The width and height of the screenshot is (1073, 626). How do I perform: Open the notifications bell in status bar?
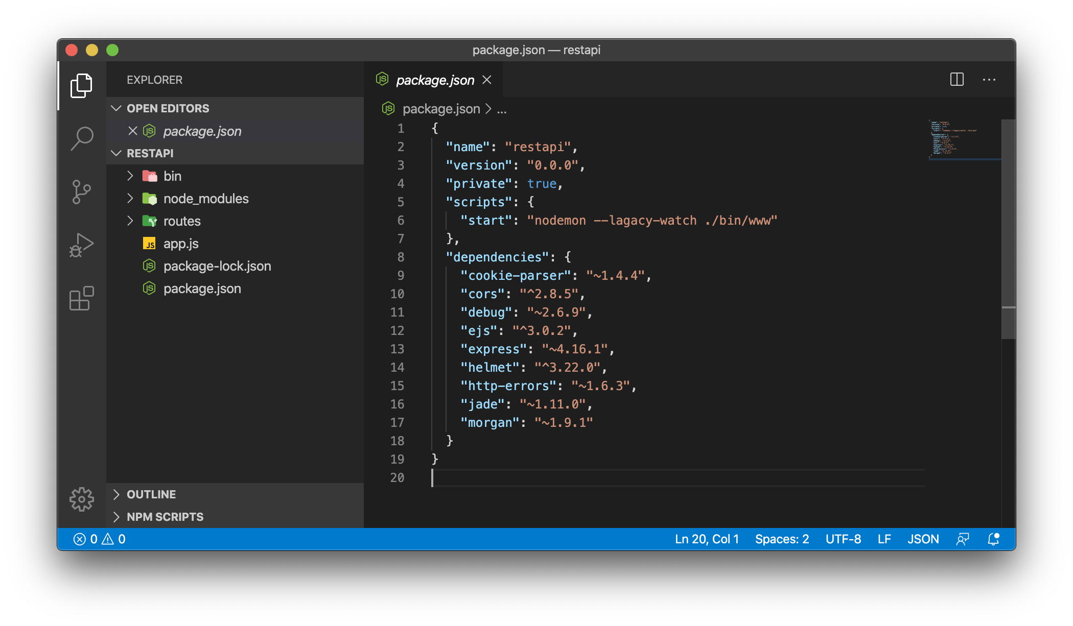point(993,539)
